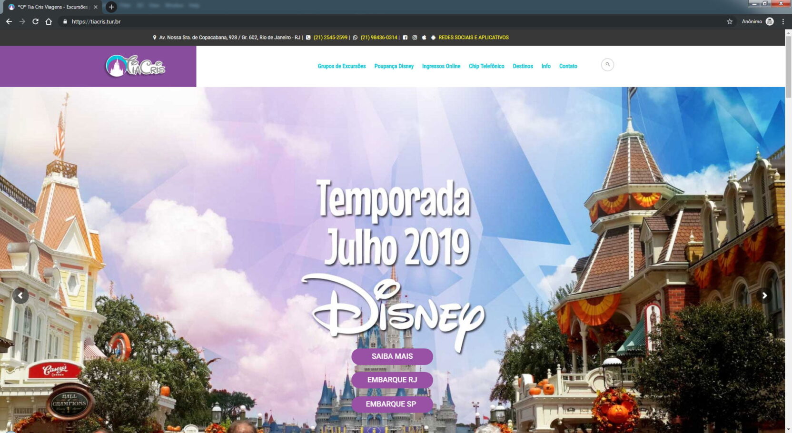Open the website search magnifier icon

click(607, 65)
